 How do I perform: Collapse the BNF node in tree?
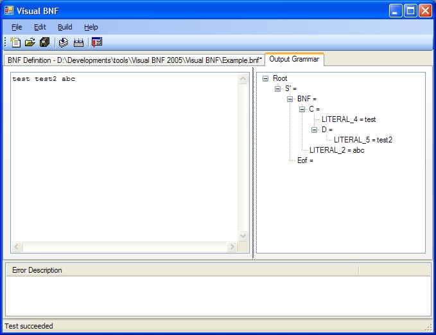290,99
